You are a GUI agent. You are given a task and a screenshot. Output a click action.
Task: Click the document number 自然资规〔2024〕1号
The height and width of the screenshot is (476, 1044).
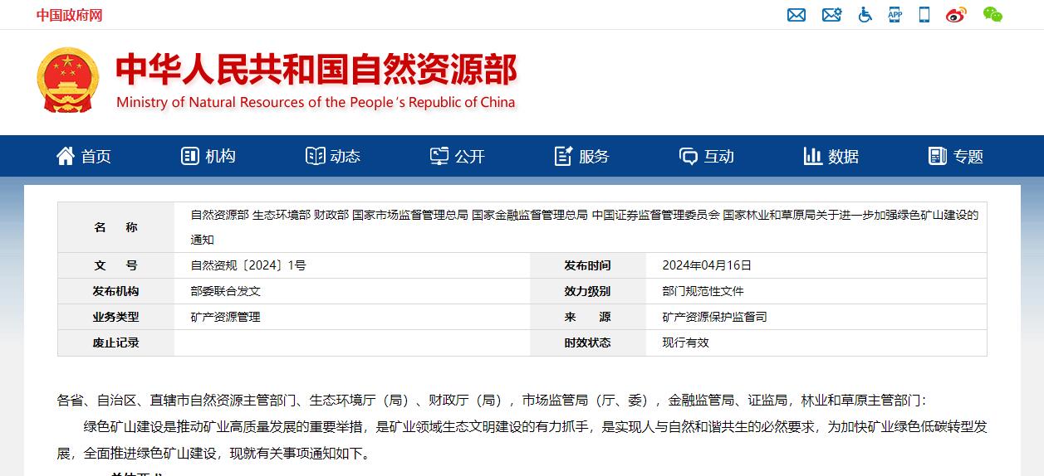point(248,265)
